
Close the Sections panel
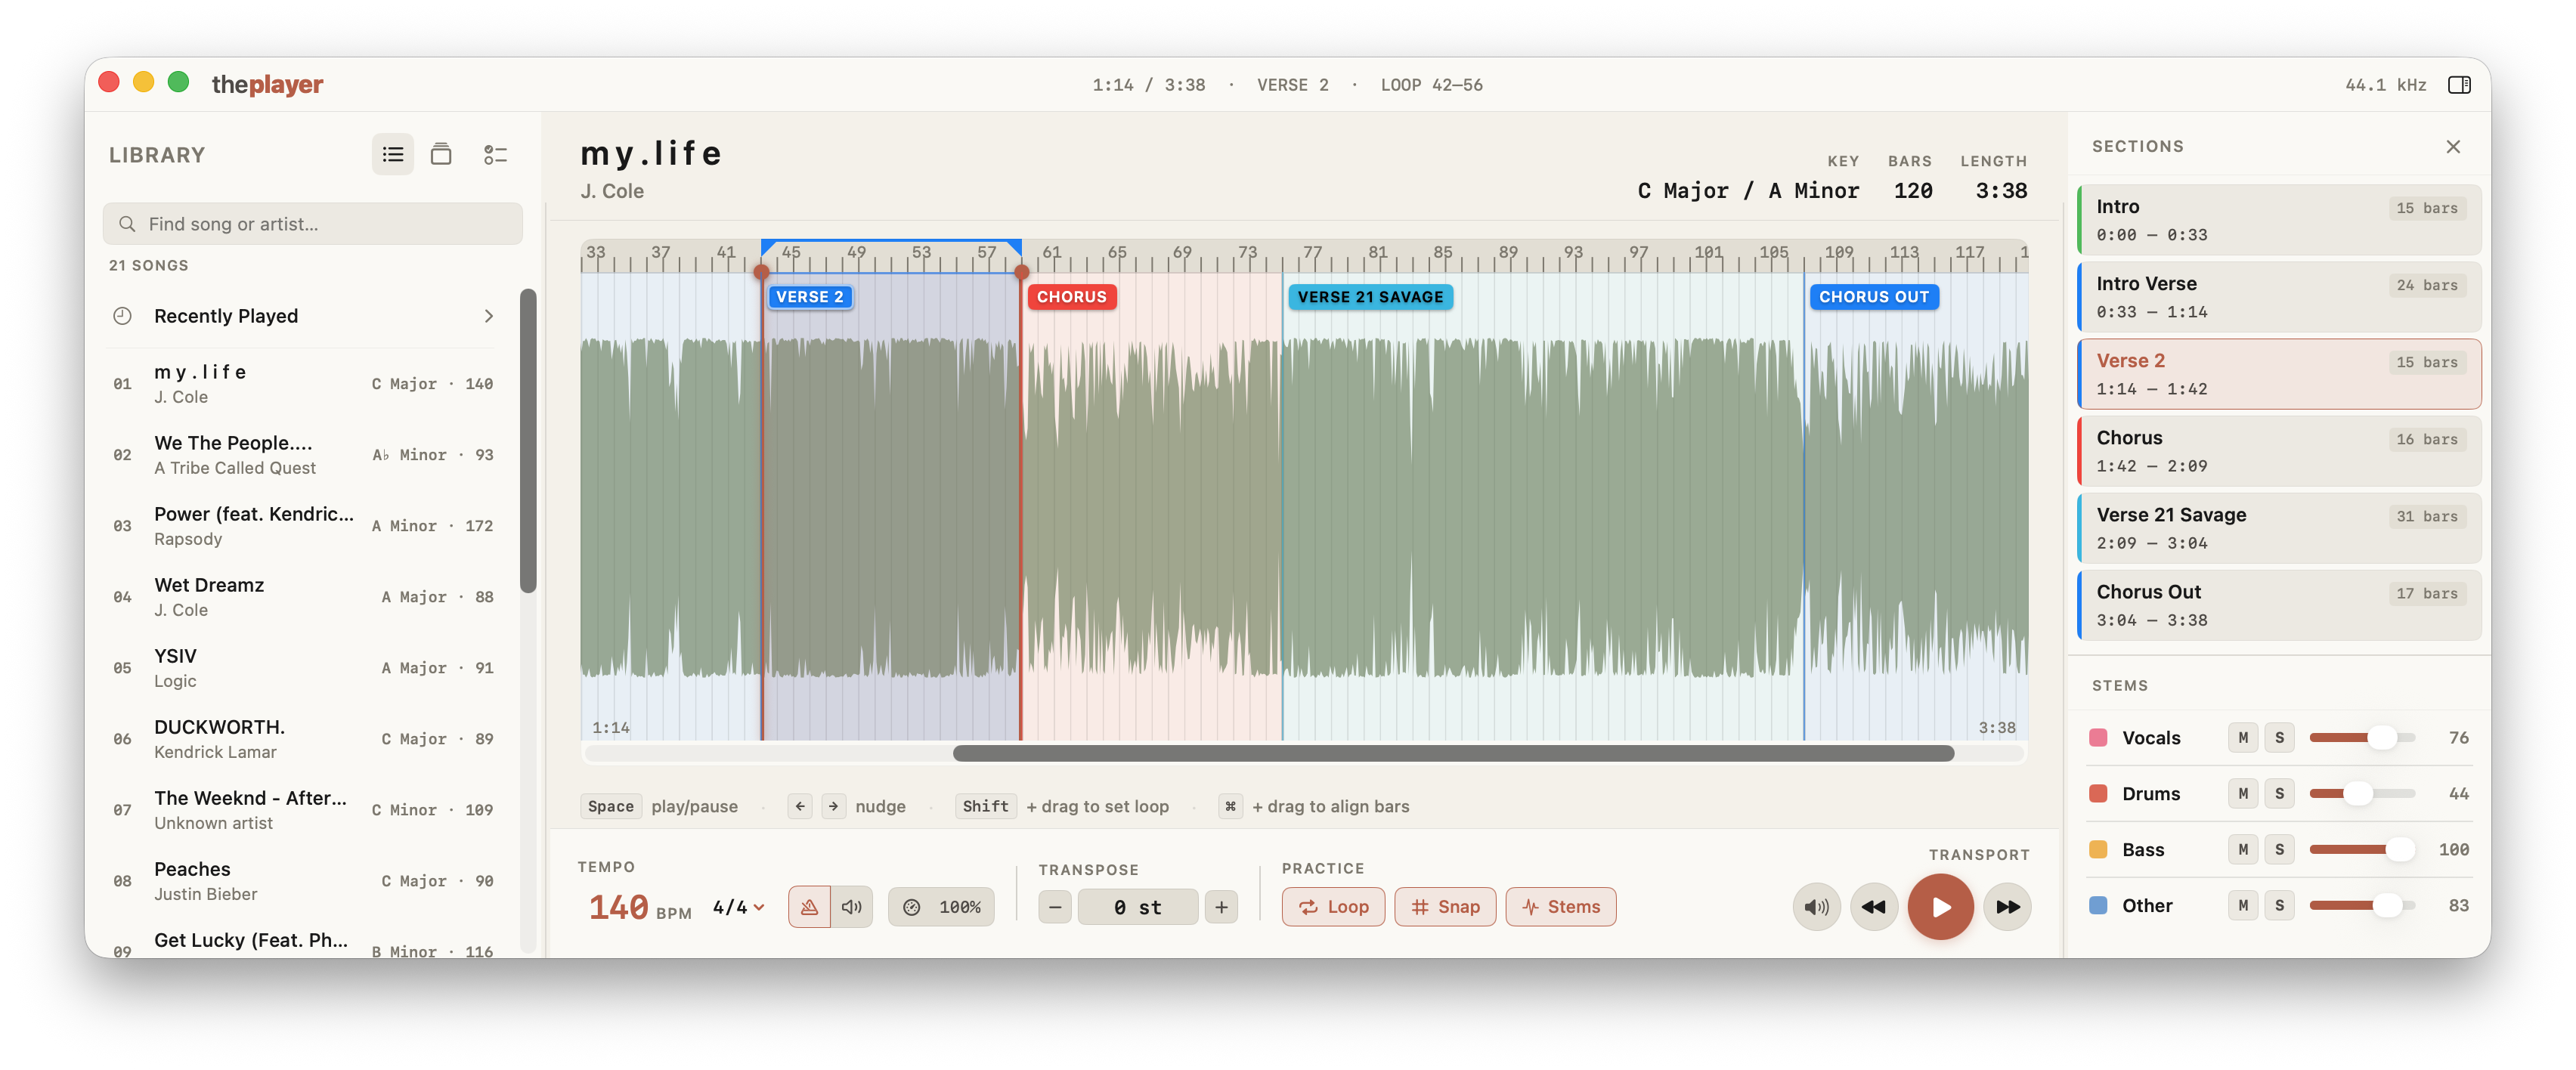click(x=2452, y=147)
